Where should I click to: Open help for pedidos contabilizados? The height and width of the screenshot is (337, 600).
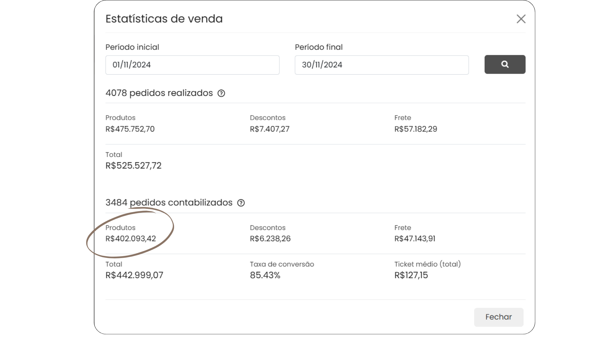(241, 203)
